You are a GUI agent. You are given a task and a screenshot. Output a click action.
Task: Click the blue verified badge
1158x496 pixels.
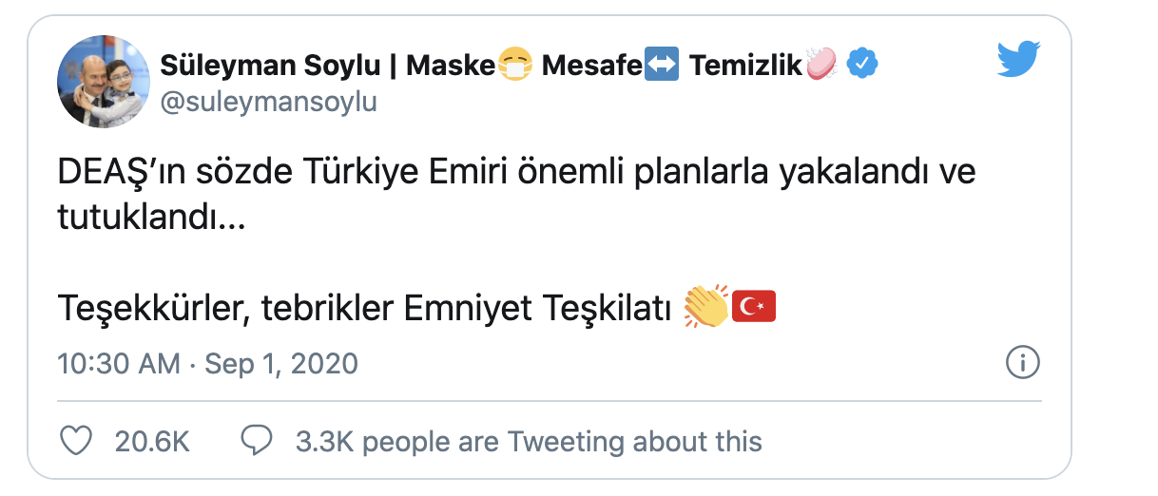point(862,66)
